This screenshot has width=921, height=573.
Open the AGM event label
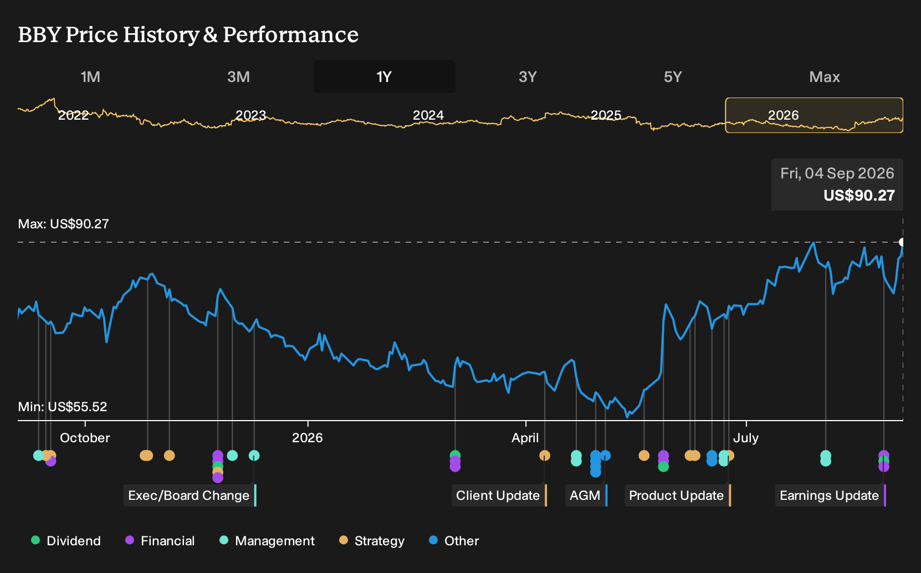586,495
